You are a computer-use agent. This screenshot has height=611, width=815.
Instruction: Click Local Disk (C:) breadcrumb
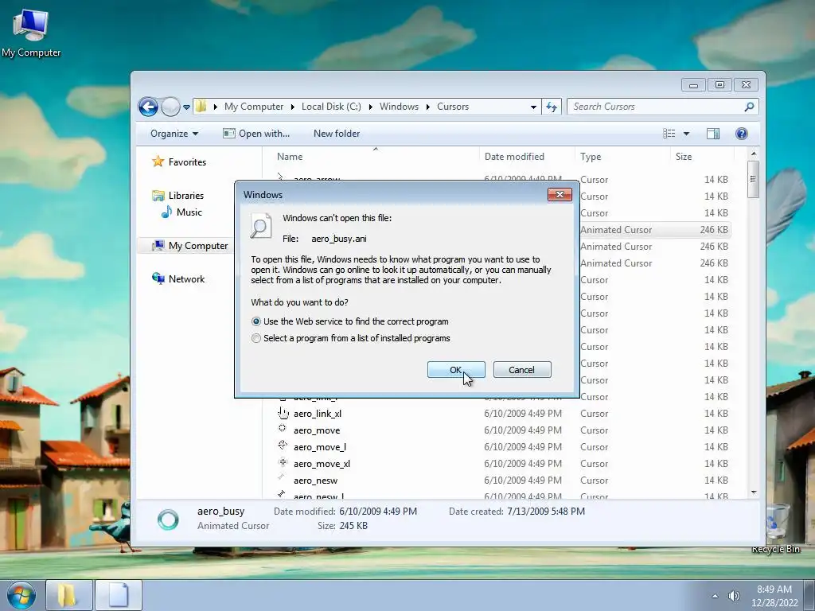coord(331,107)
